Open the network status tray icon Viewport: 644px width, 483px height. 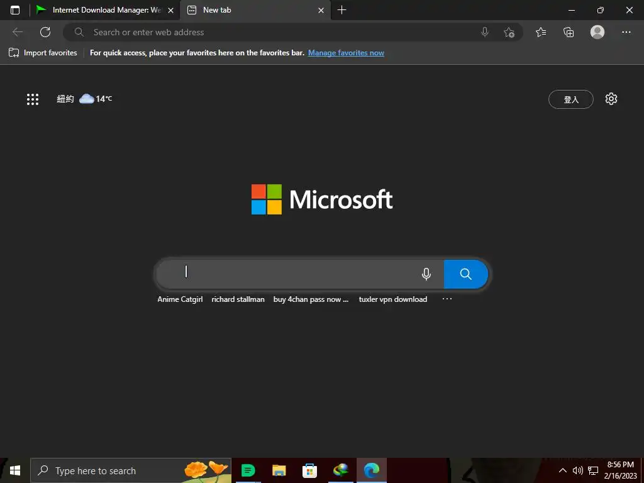tap(592, 470)
